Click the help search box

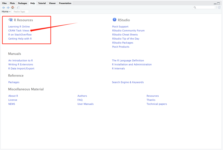click(x=204, y=7)
